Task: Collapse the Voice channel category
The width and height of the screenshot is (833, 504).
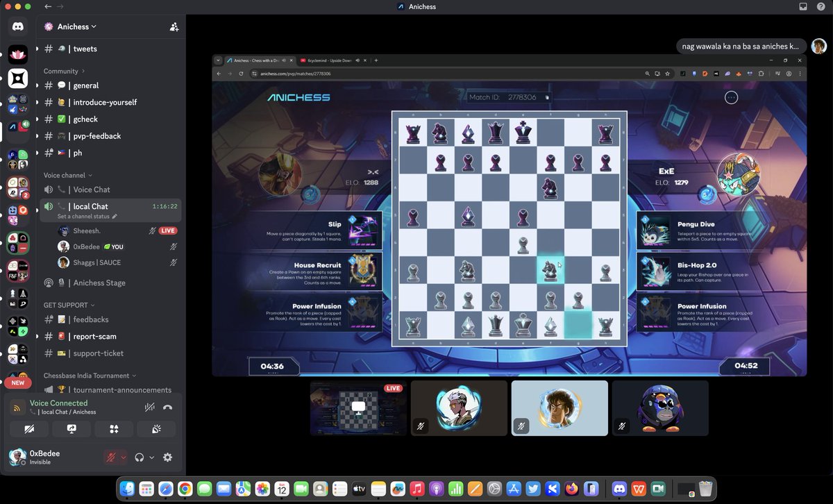Action: (68, 175)
